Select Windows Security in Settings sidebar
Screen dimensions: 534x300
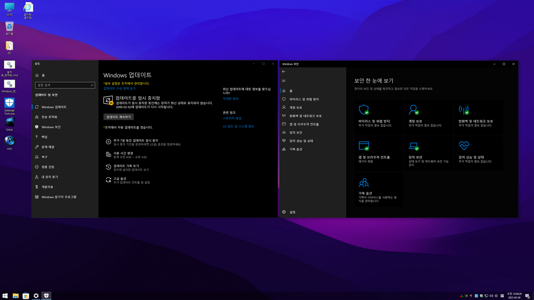pyautogui.click(x=65, y=127)
